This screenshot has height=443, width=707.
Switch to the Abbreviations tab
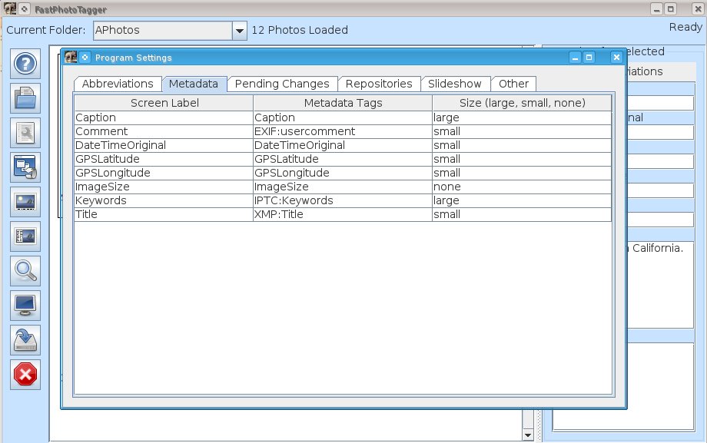click(118, 84)
